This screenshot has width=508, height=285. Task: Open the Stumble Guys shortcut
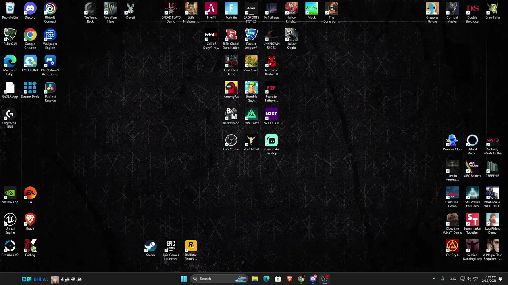[x=251, y=92]
